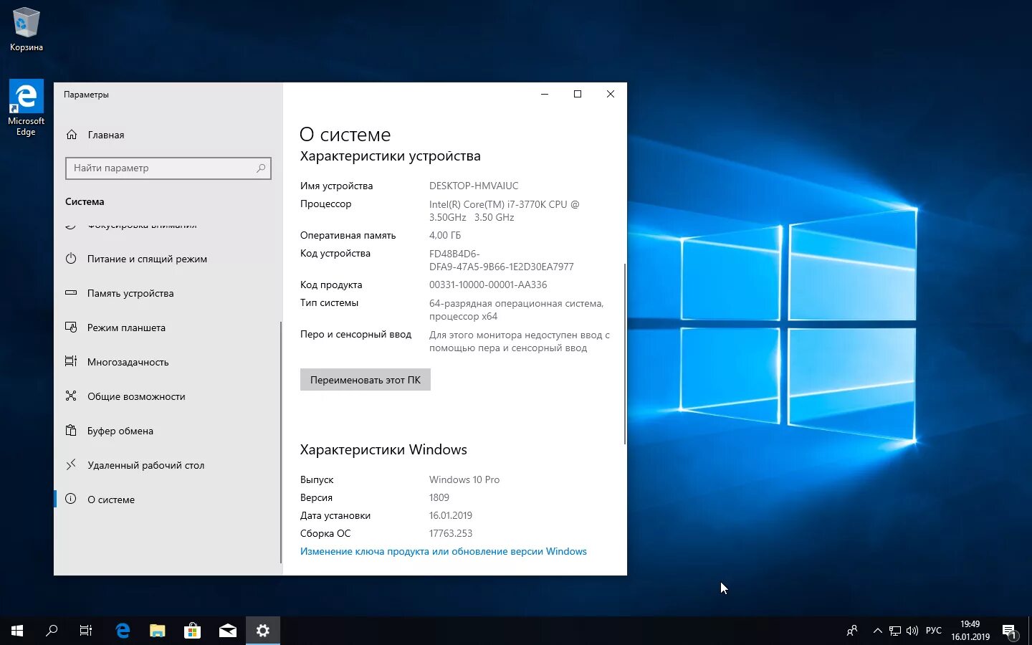Open the Windows Start menu
Image resolution: width=1032 pixels, height=645 pixels.
(17, 631)
